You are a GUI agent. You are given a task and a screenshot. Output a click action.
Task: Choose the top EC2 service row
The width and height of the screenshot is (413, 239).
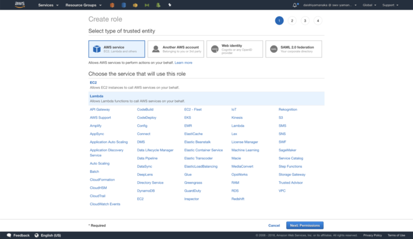coord(206,85)
